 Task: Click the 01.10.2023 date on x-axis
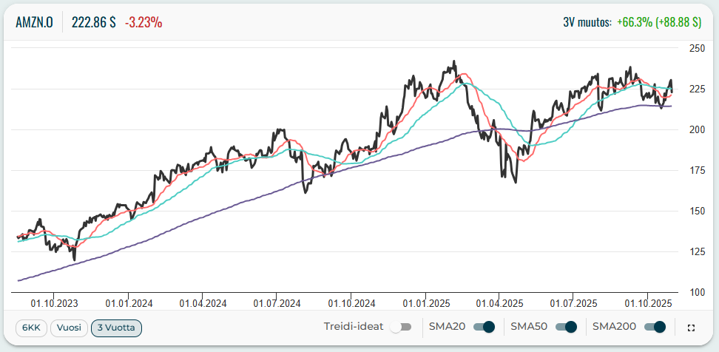pos(53,303)
